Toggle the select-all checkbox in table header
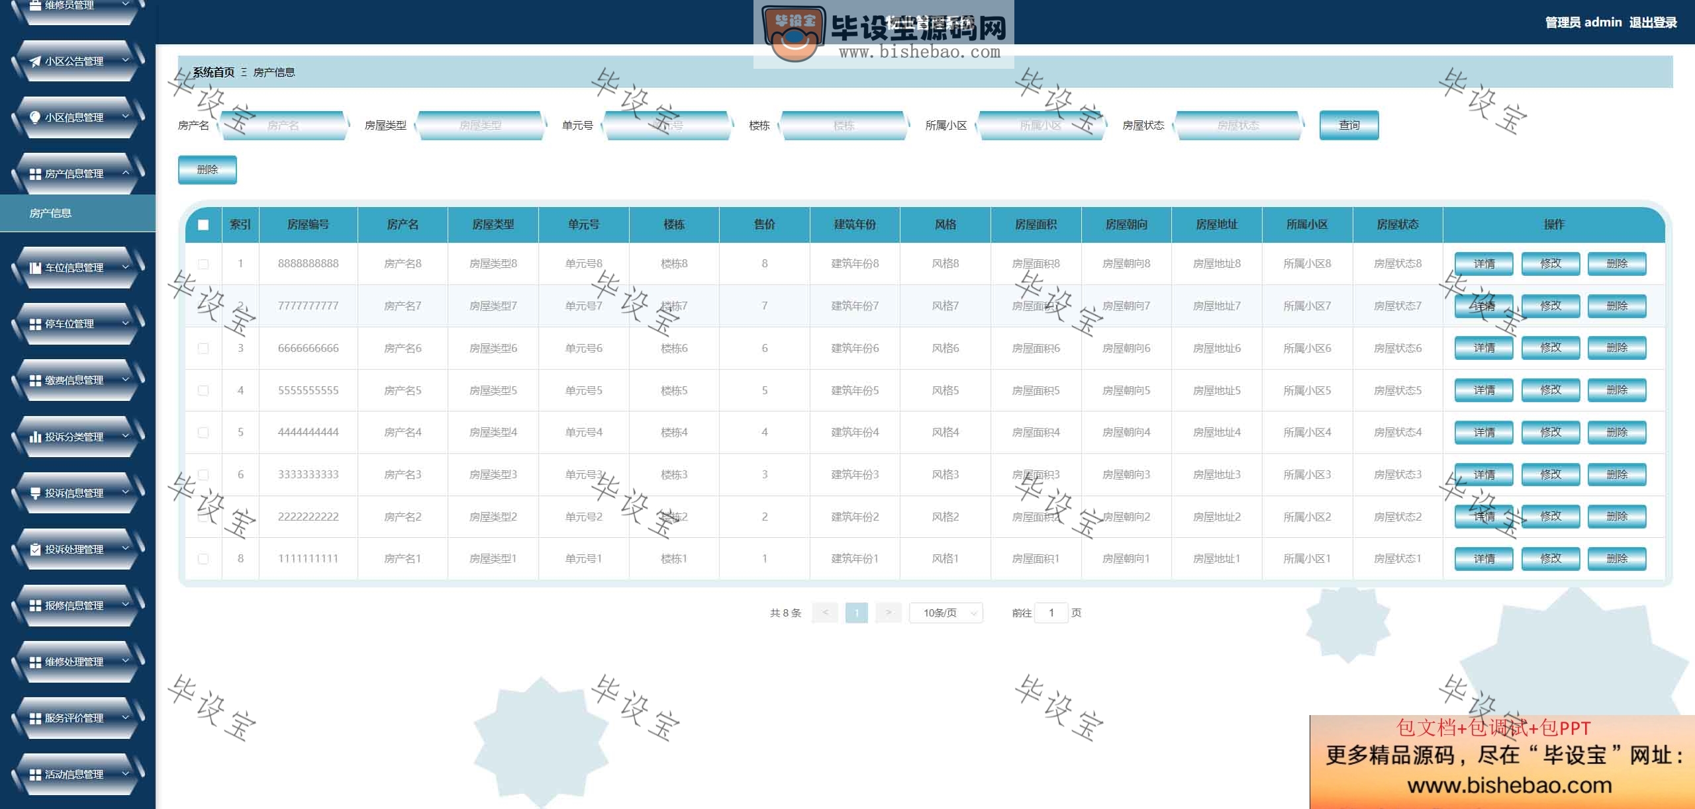Viewport: 1695px width, 809px height. coord(203,225)
